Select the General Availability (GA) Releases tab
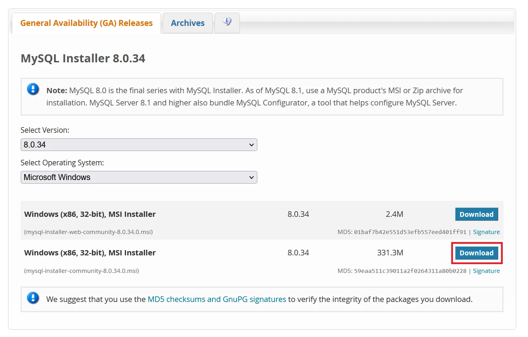The height and width of the screenshot is (337, 528). (x=86, y=23)
